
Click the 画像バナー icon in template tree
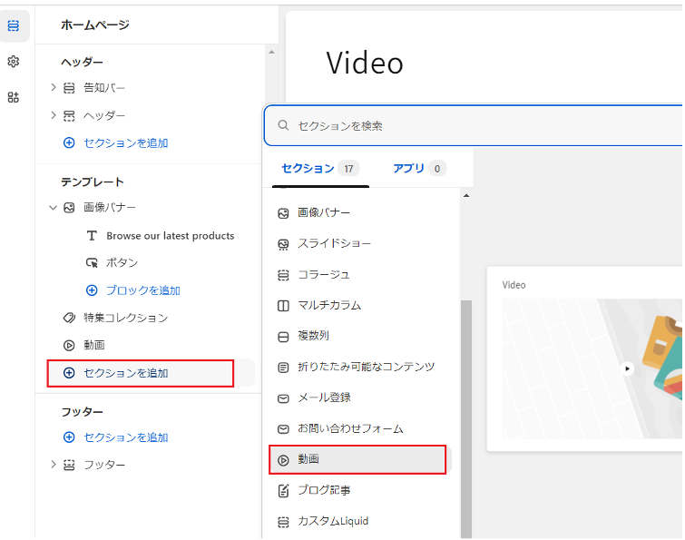(69, 208)
